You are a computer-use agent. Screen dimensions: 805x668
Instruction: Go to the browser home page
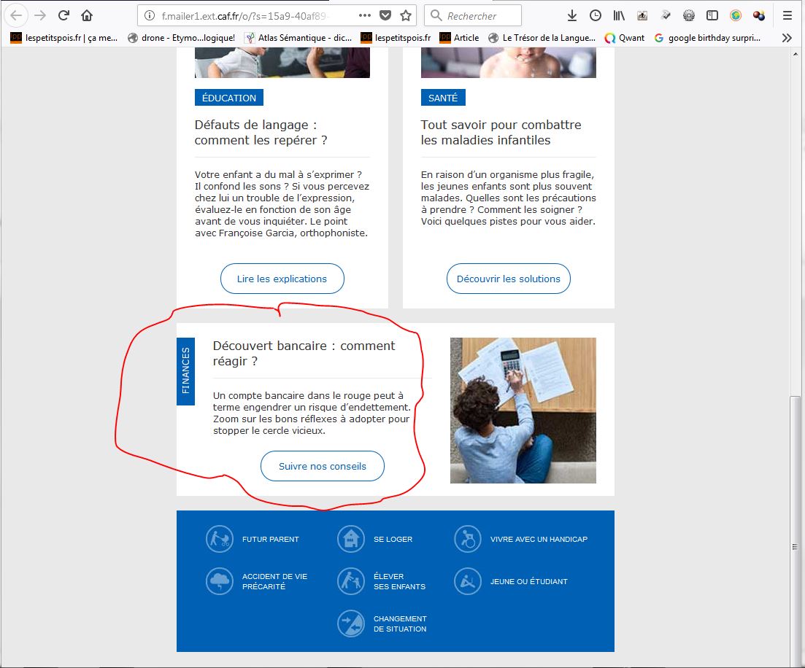click(87, 15)
